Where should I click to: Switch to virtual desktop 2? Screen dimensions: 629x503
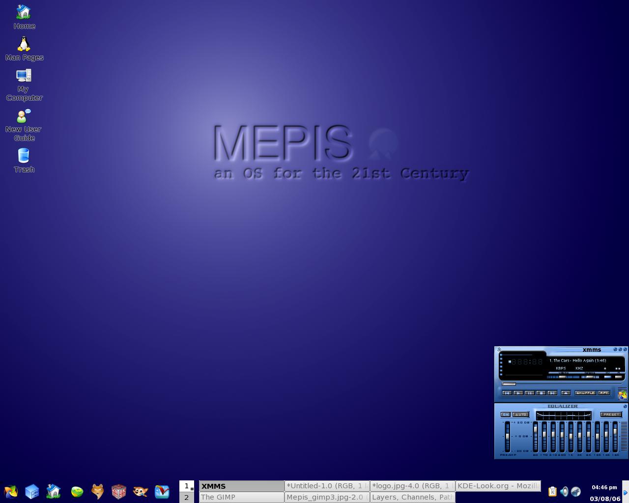[187, 497]
